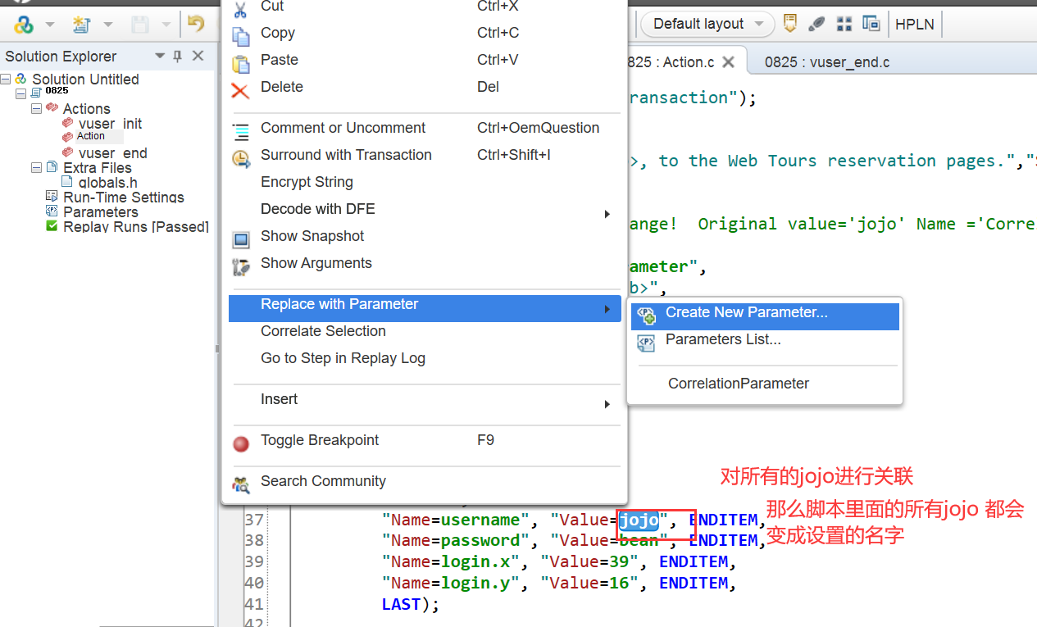Collapse the Actions tree node
The image size is (1037, 627).
[36, 108]
